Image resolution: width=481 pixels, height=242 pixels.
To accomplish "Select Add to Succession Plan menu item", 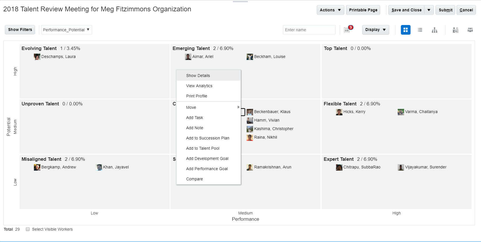I will coord(207,138).
